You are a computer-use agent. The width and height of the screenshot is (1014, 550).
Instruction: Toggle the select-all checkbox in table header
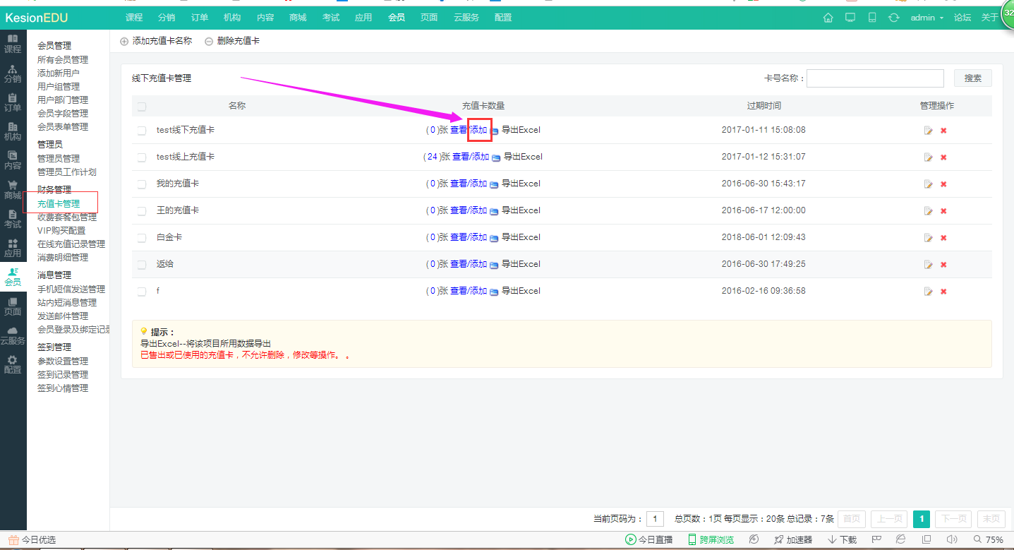coord(142,107)
